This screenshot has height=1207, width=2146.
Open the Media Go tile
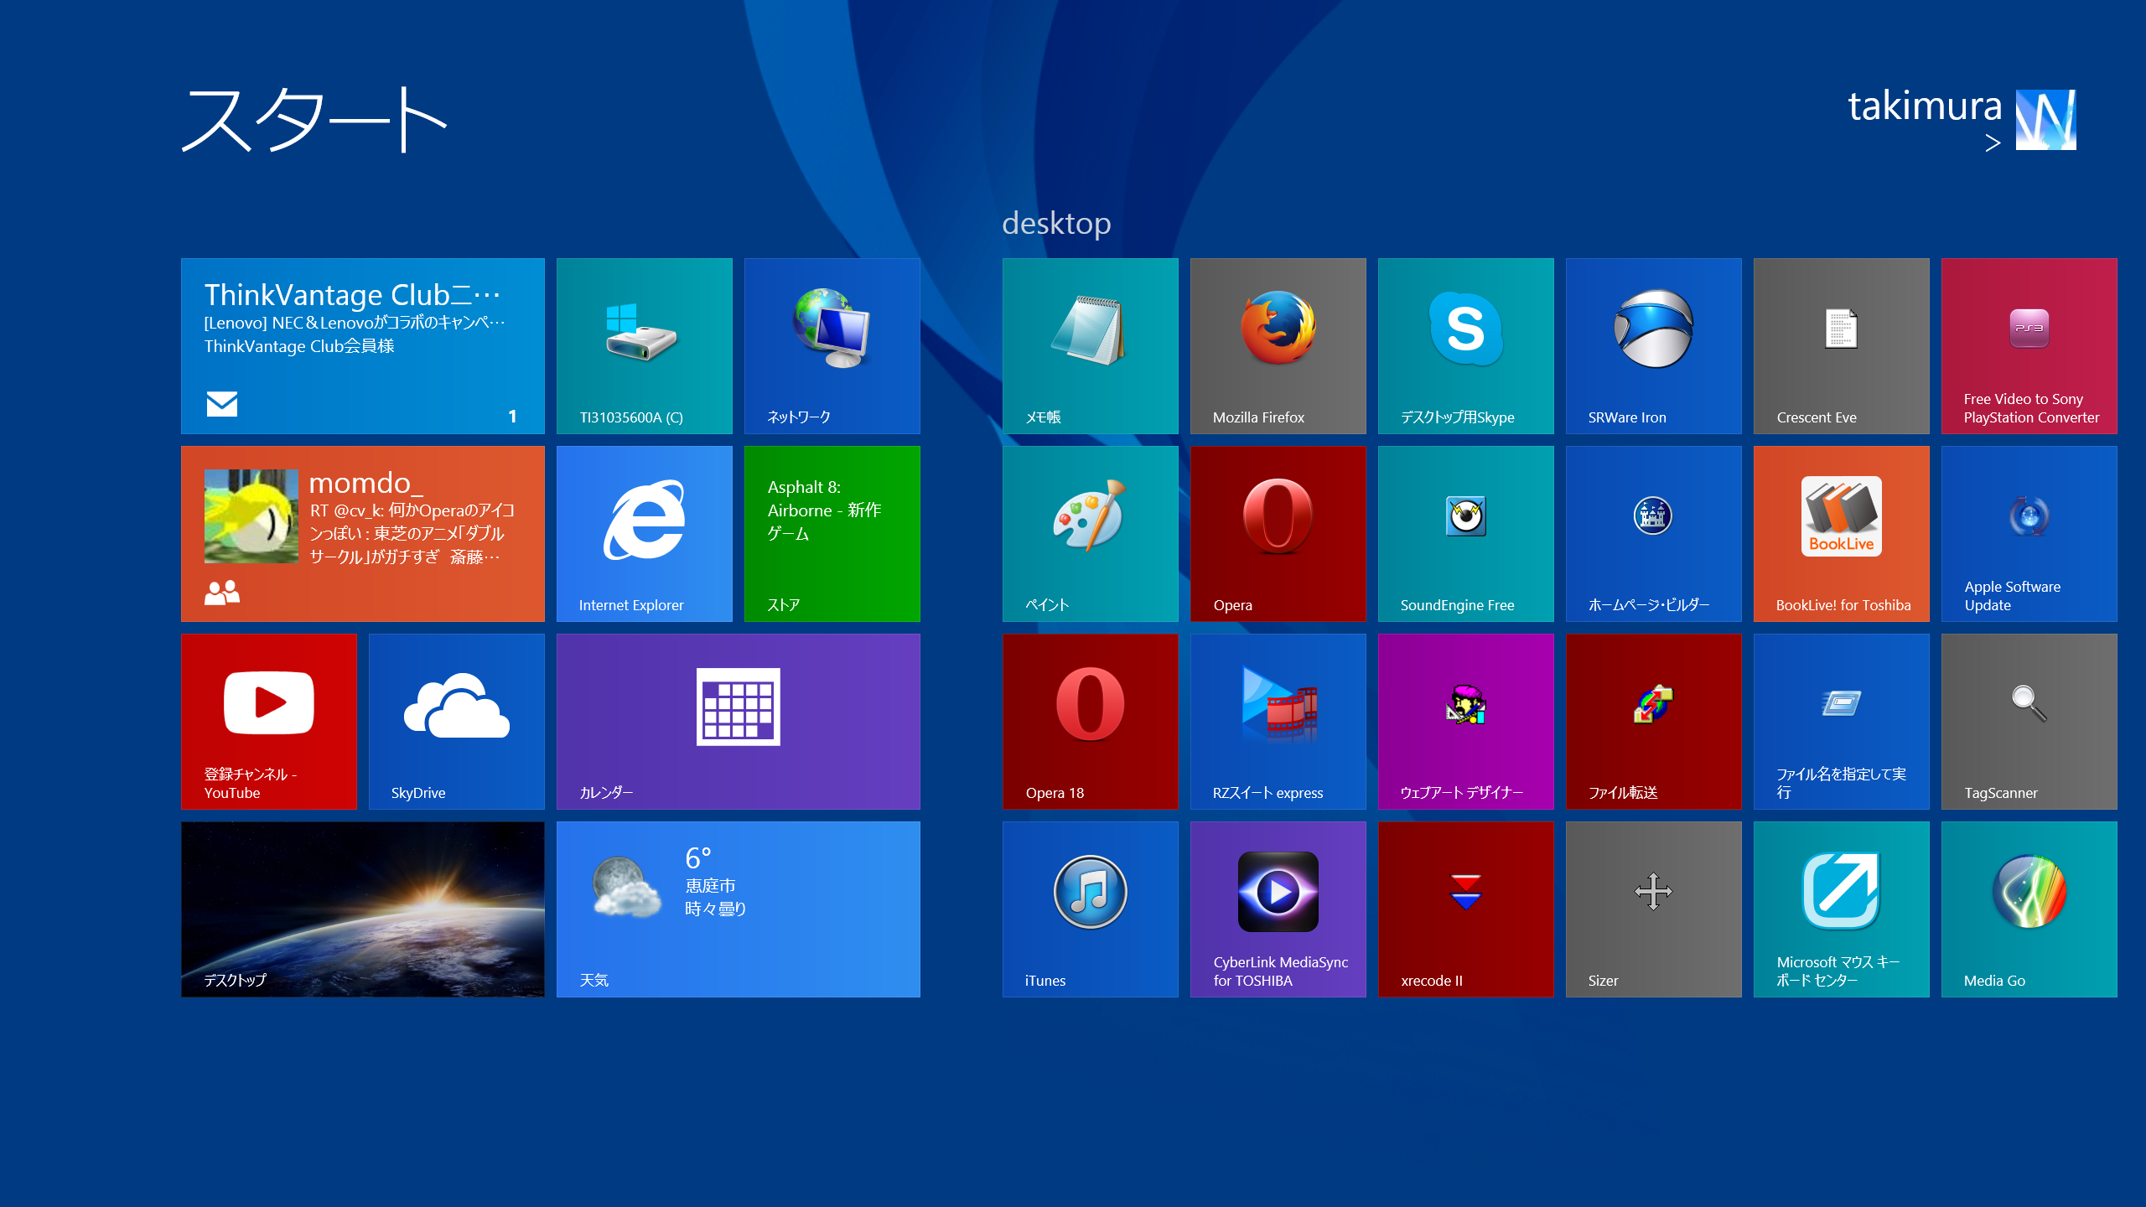(2029, 909)
